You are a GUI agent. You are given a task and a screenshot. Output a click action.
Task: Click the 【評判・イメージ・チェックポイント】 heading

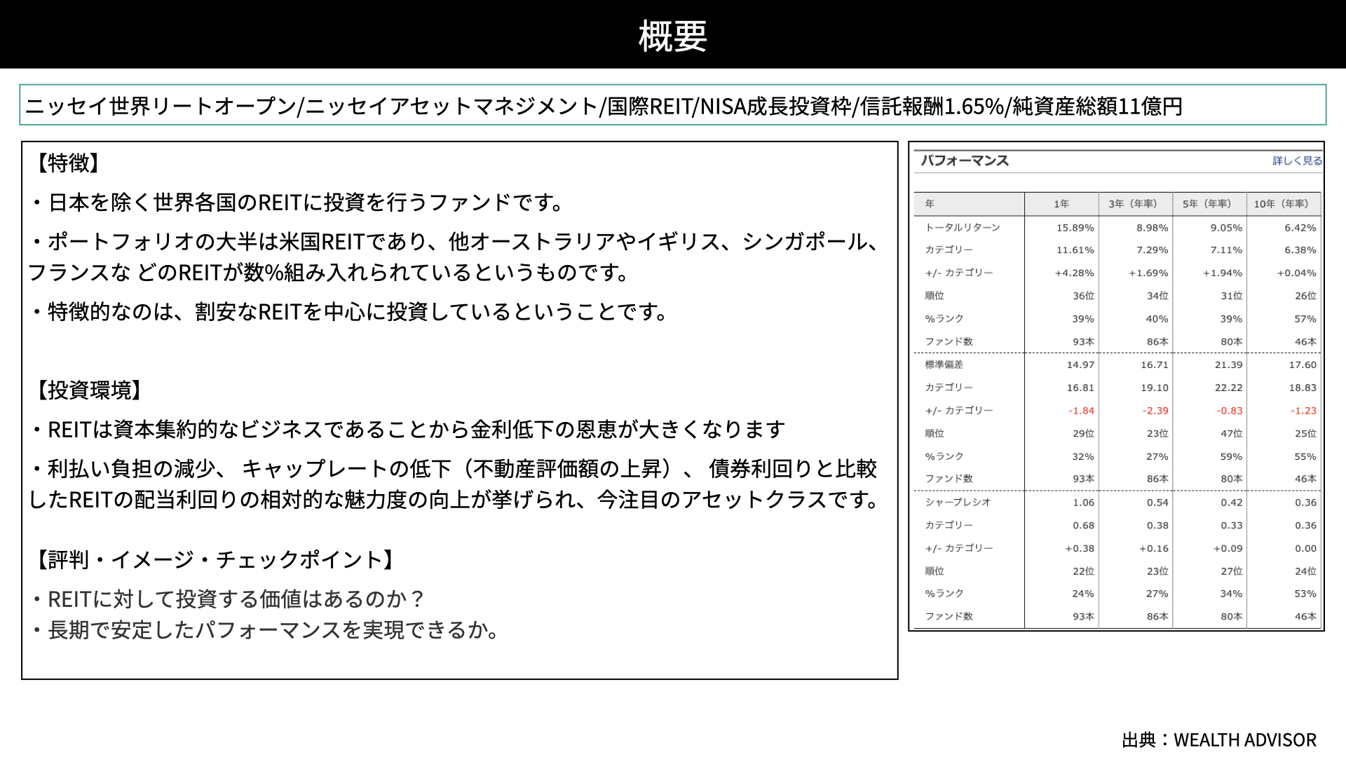[216, 560]
